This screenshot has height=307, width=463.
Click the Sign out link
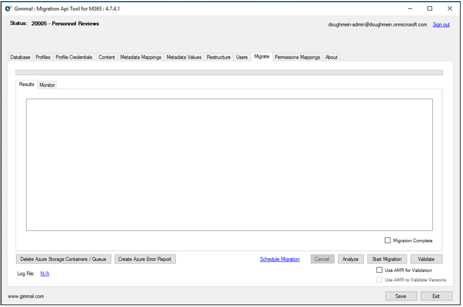click(441, 25)
